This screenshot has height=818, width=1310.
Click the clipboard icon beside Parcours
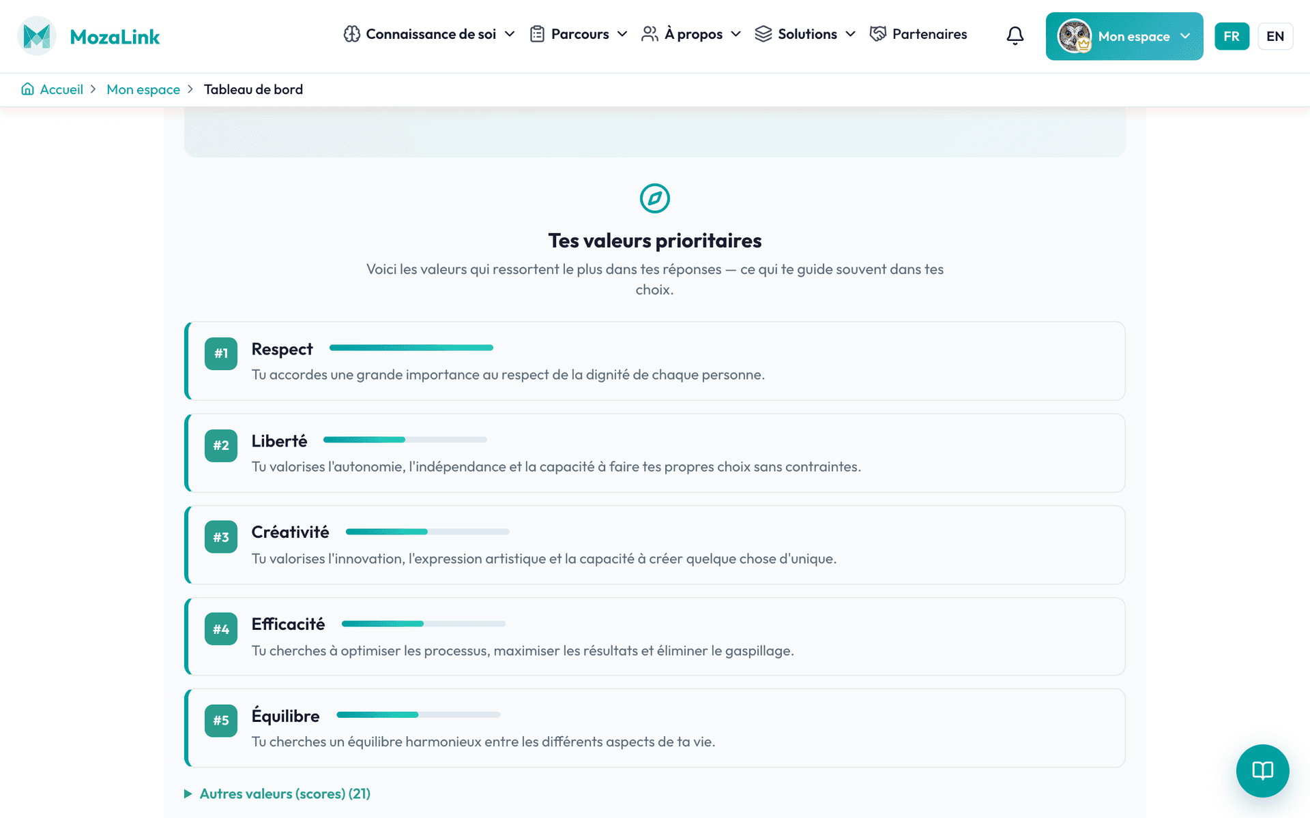(x=537, y=34)
